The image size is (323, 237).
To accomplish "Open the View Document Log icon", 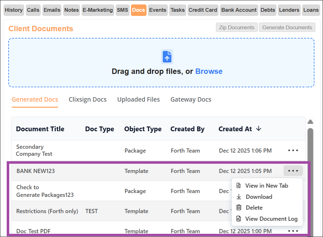I will point(239,219).
